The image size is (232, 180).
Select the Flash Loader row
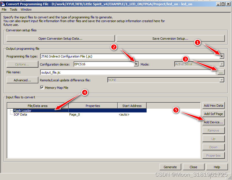point(77,111)
